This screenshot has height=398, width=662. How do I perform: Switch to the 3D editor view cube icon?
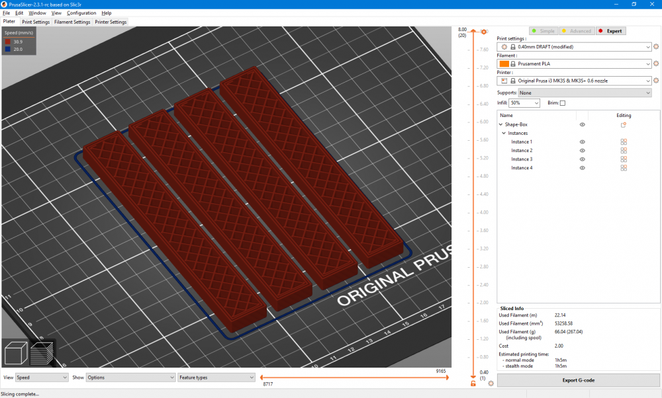(x=16, y=352)
